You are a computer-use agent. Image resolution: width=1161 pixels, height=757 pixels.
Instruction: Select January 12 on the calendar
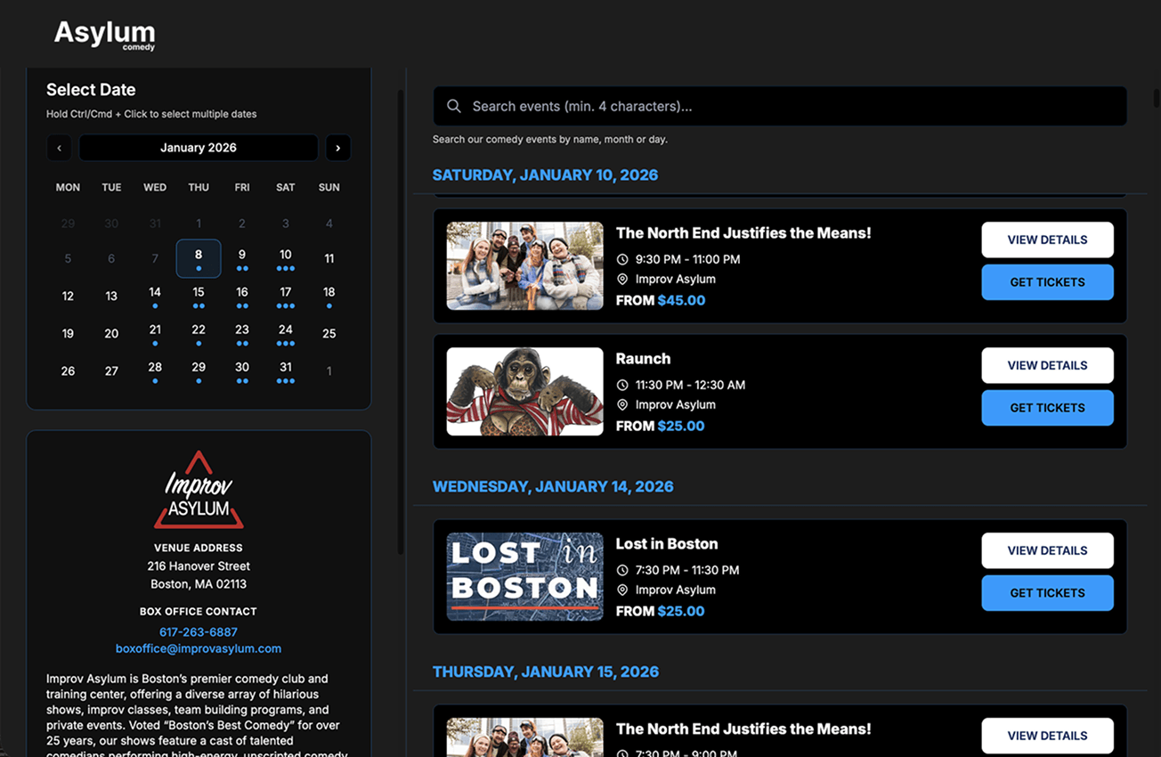(x=68, y=296)
